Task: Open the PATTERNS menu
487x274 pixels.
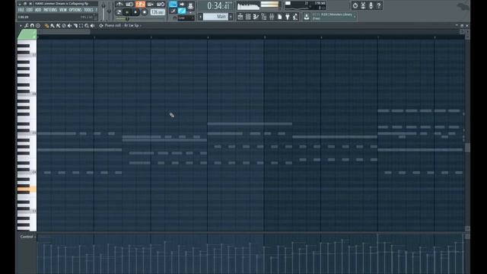Action: pos(50,10)
